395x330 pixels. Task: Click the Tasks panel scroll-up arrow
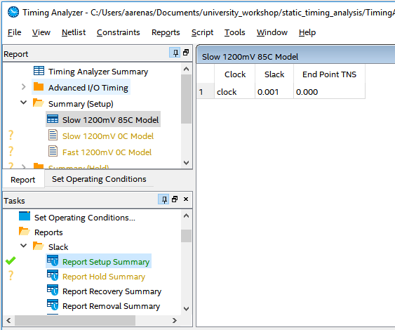(x=186, y=216)
